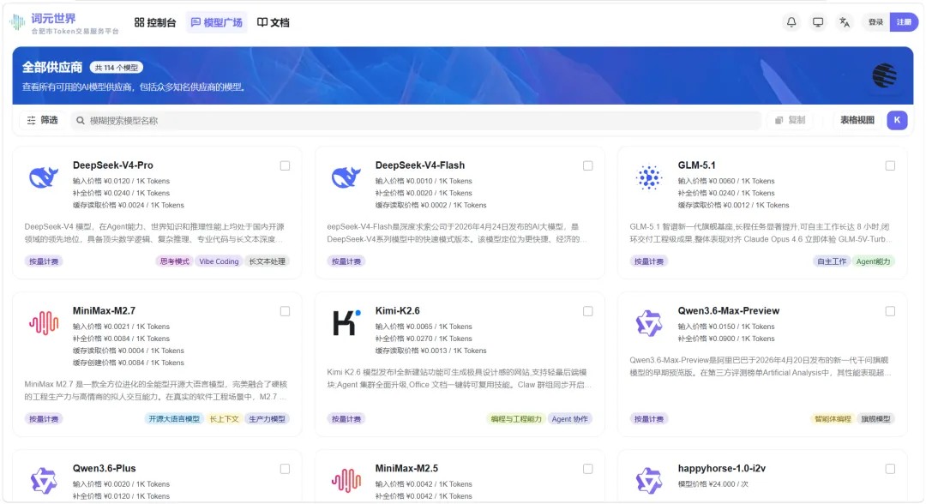
Task: Select the DeepSeek-V4-Pro checkbox
Action: 286,165
